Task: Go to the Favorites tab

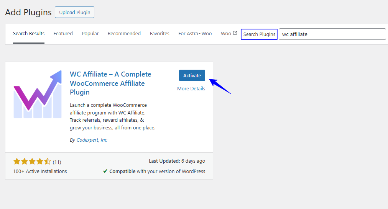Action: tap(159, 34)
